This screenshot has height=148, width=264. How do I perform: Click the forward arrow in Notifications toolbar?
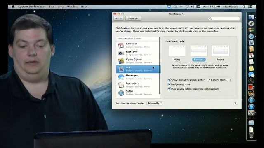[121, 18]
